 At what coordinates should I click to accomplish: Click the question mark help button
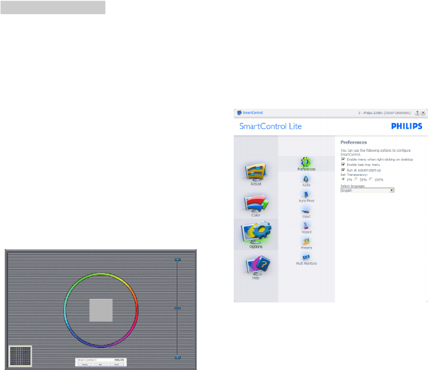[x=417, y=112]
